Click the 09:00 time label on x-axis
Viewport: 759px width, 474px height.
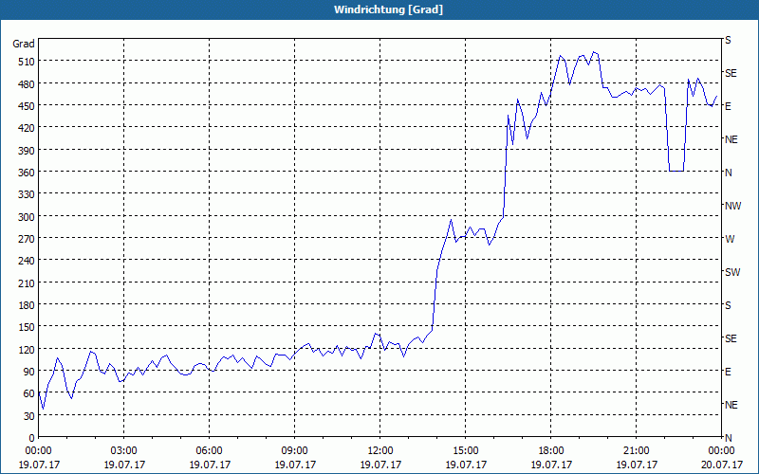[295, 451]
